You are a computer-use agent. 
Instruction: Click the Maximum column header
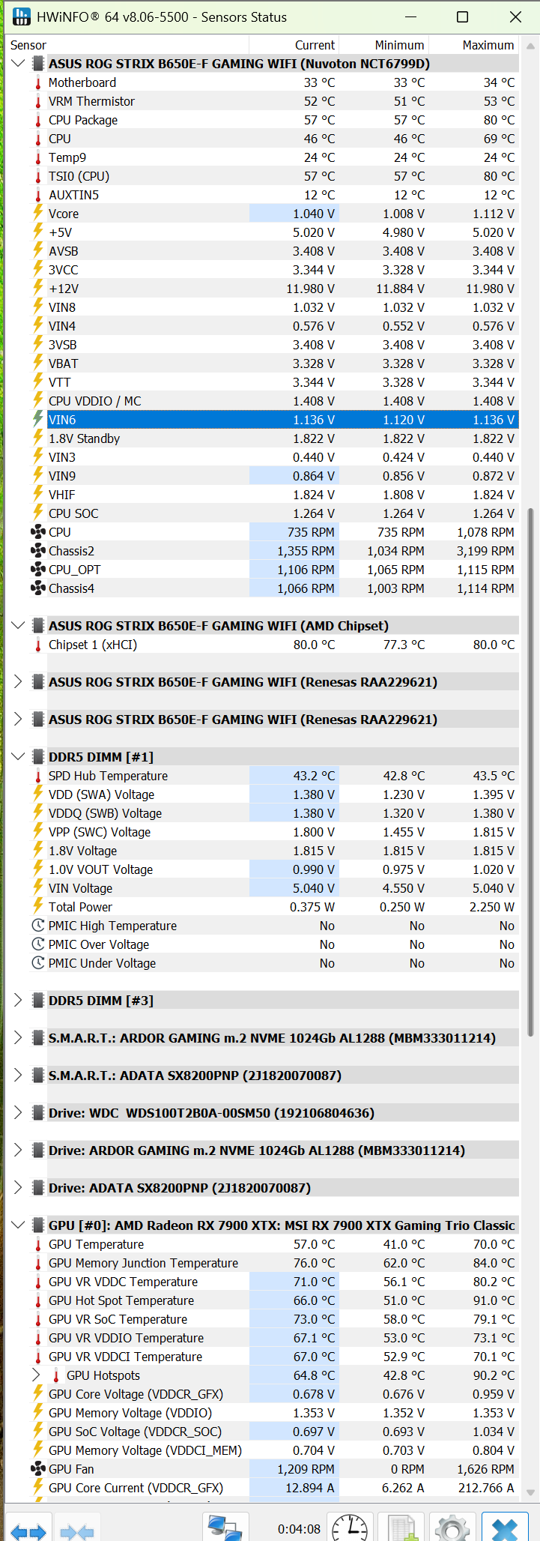click(488, 45)
